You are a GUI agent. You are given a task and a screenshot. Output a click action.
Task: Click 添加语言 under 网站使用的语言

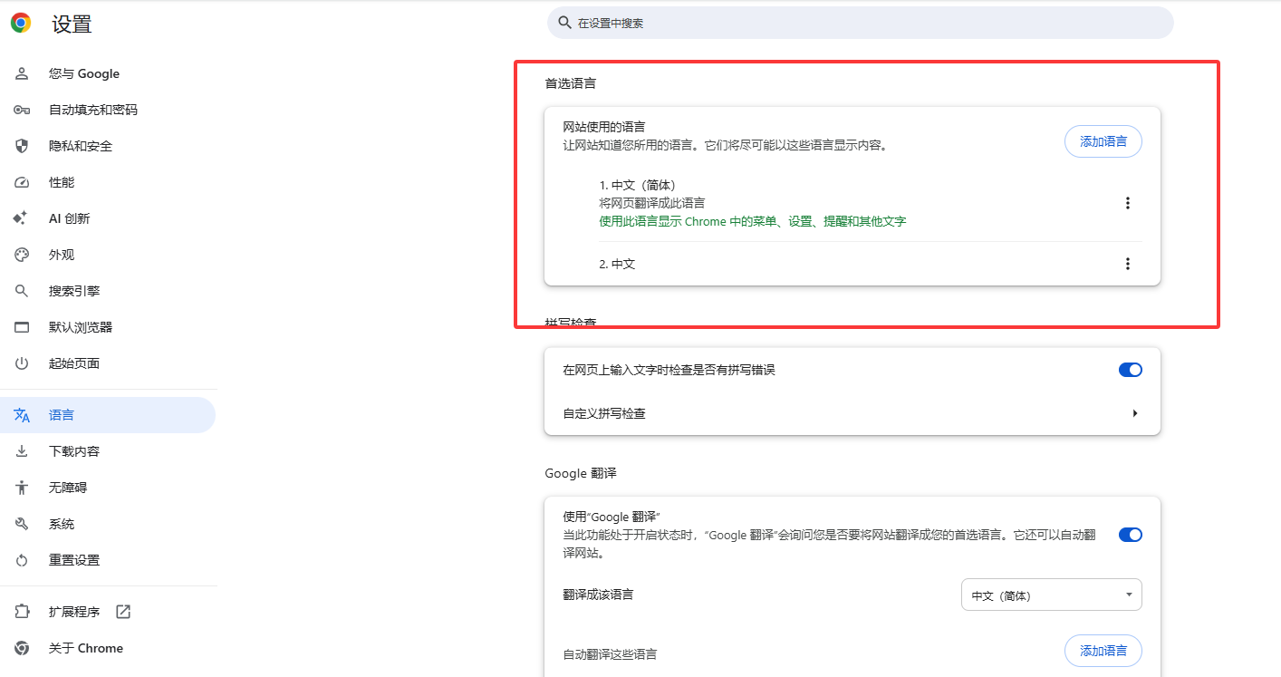pyautogui.click(x=1103, y=141)
